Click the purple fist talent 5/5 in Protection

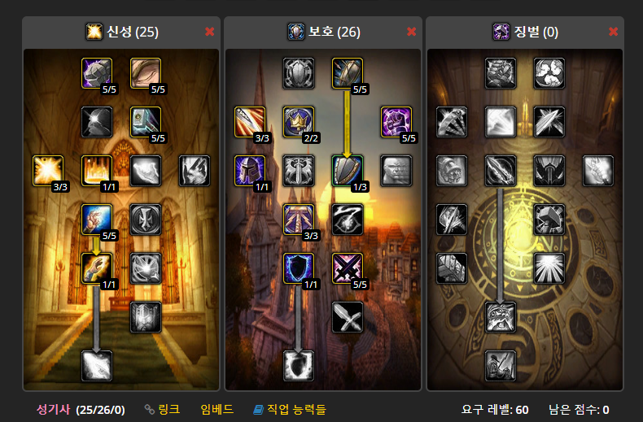396,122
